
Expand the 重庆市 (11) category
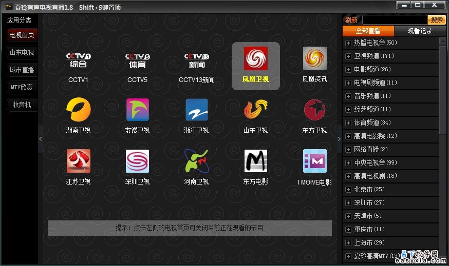(348, 230)
